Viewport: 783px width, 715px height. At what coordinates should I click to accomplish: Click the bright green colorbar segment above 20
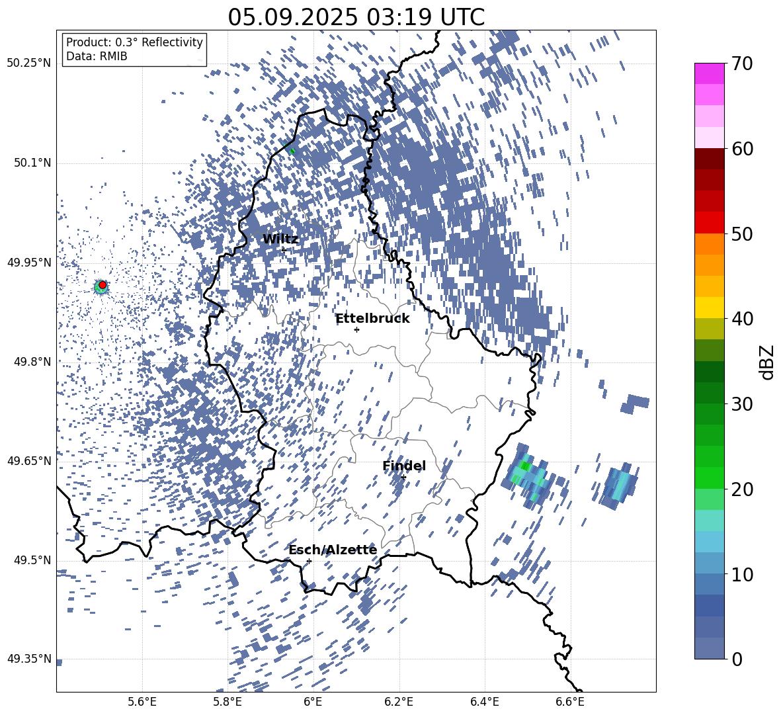709,478
